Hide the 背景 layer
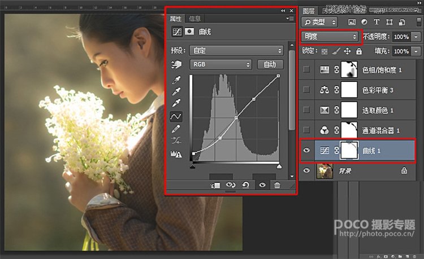The image size is (424, 259). coord(306,170)
